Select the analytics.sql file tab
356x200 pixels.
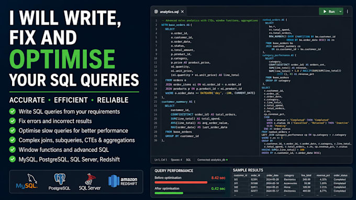coord(169,11)
